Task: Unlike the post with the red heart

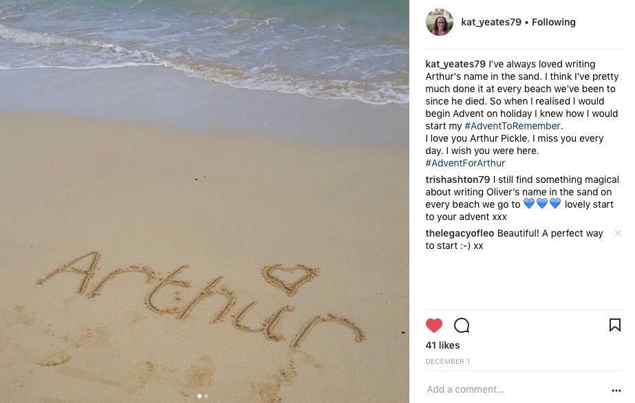Action: click(x=433, y=325)
